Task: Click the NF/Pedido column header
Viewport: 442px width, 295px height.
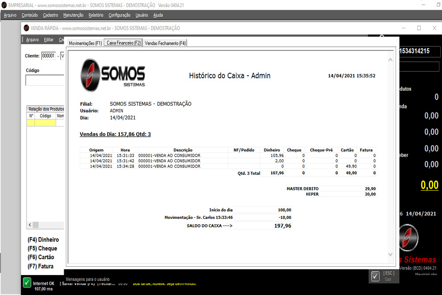Action: pos(244,150)
